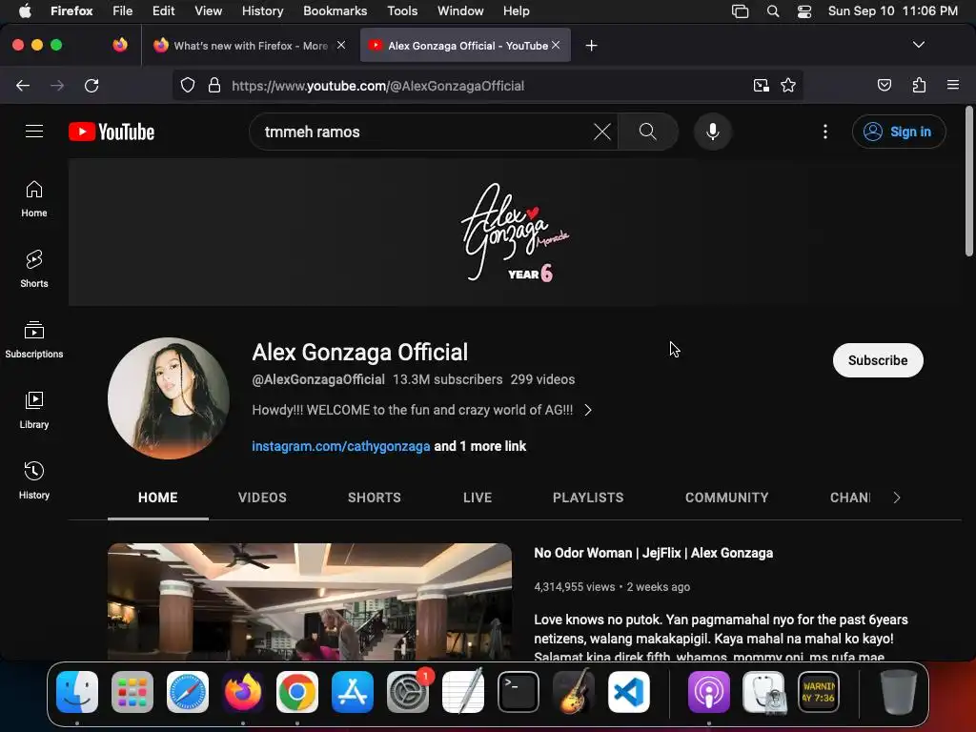Click the featured video thumbnail
Viewport: 976px width, 732px height.
310,601
